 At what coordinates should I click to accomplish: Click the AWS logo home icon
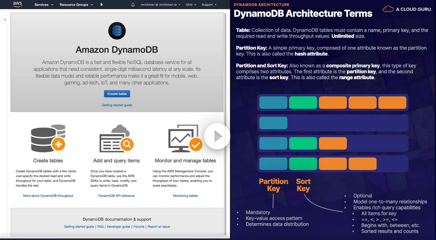coord(17,5)
